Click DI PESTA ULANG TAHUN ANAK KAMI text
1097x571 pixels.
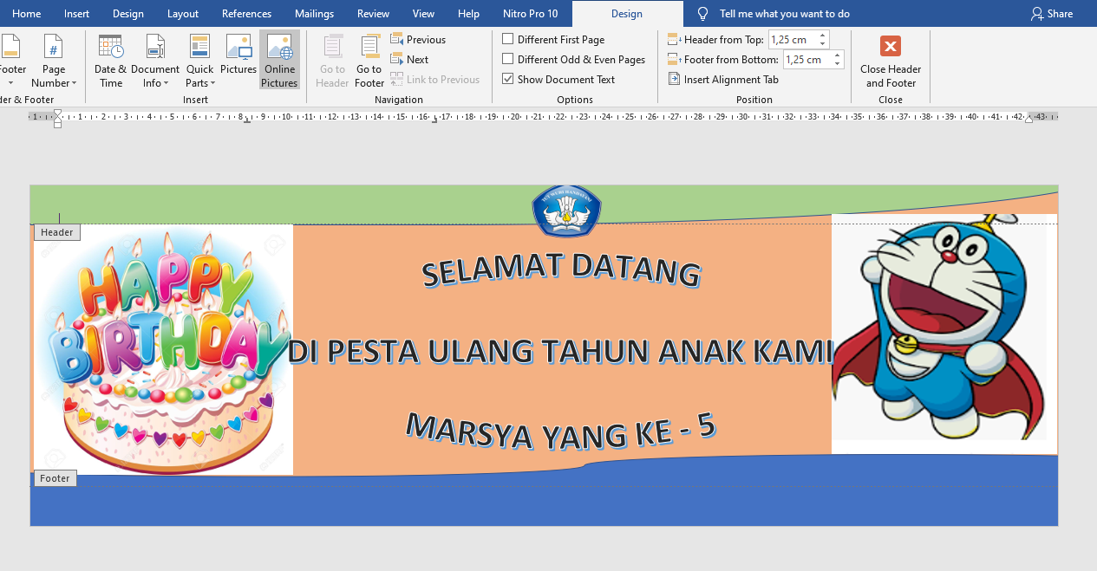pyautogui.click(x=559, y=352)
